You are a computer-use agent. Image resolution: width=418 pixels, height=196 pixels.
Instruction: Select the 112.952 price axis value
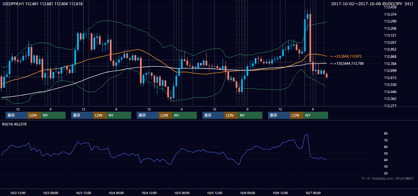390,50
